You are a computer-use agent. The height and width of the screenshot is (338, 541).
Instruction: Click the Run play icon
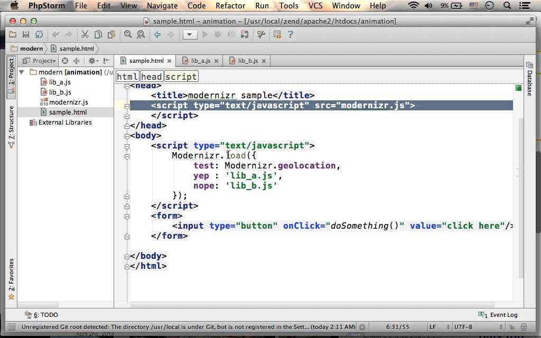[205, 34]
